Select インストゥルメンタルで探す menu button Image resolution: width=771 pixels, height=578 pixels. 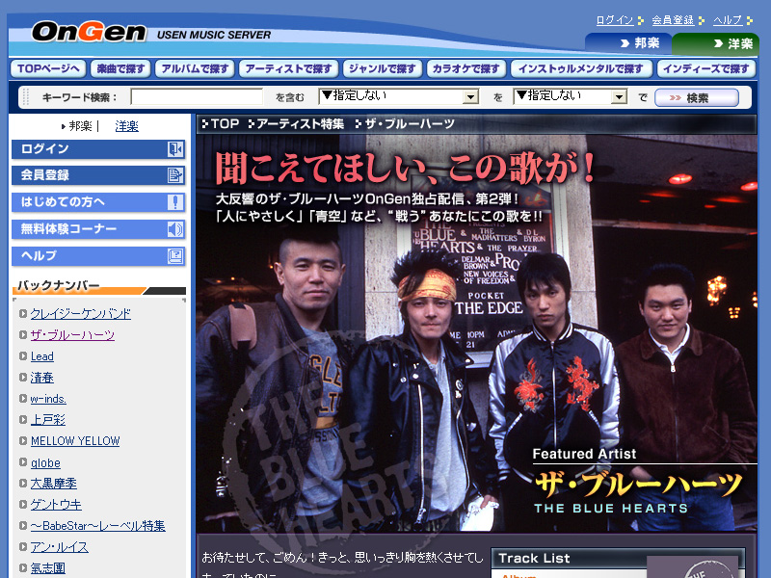(581, 68)
